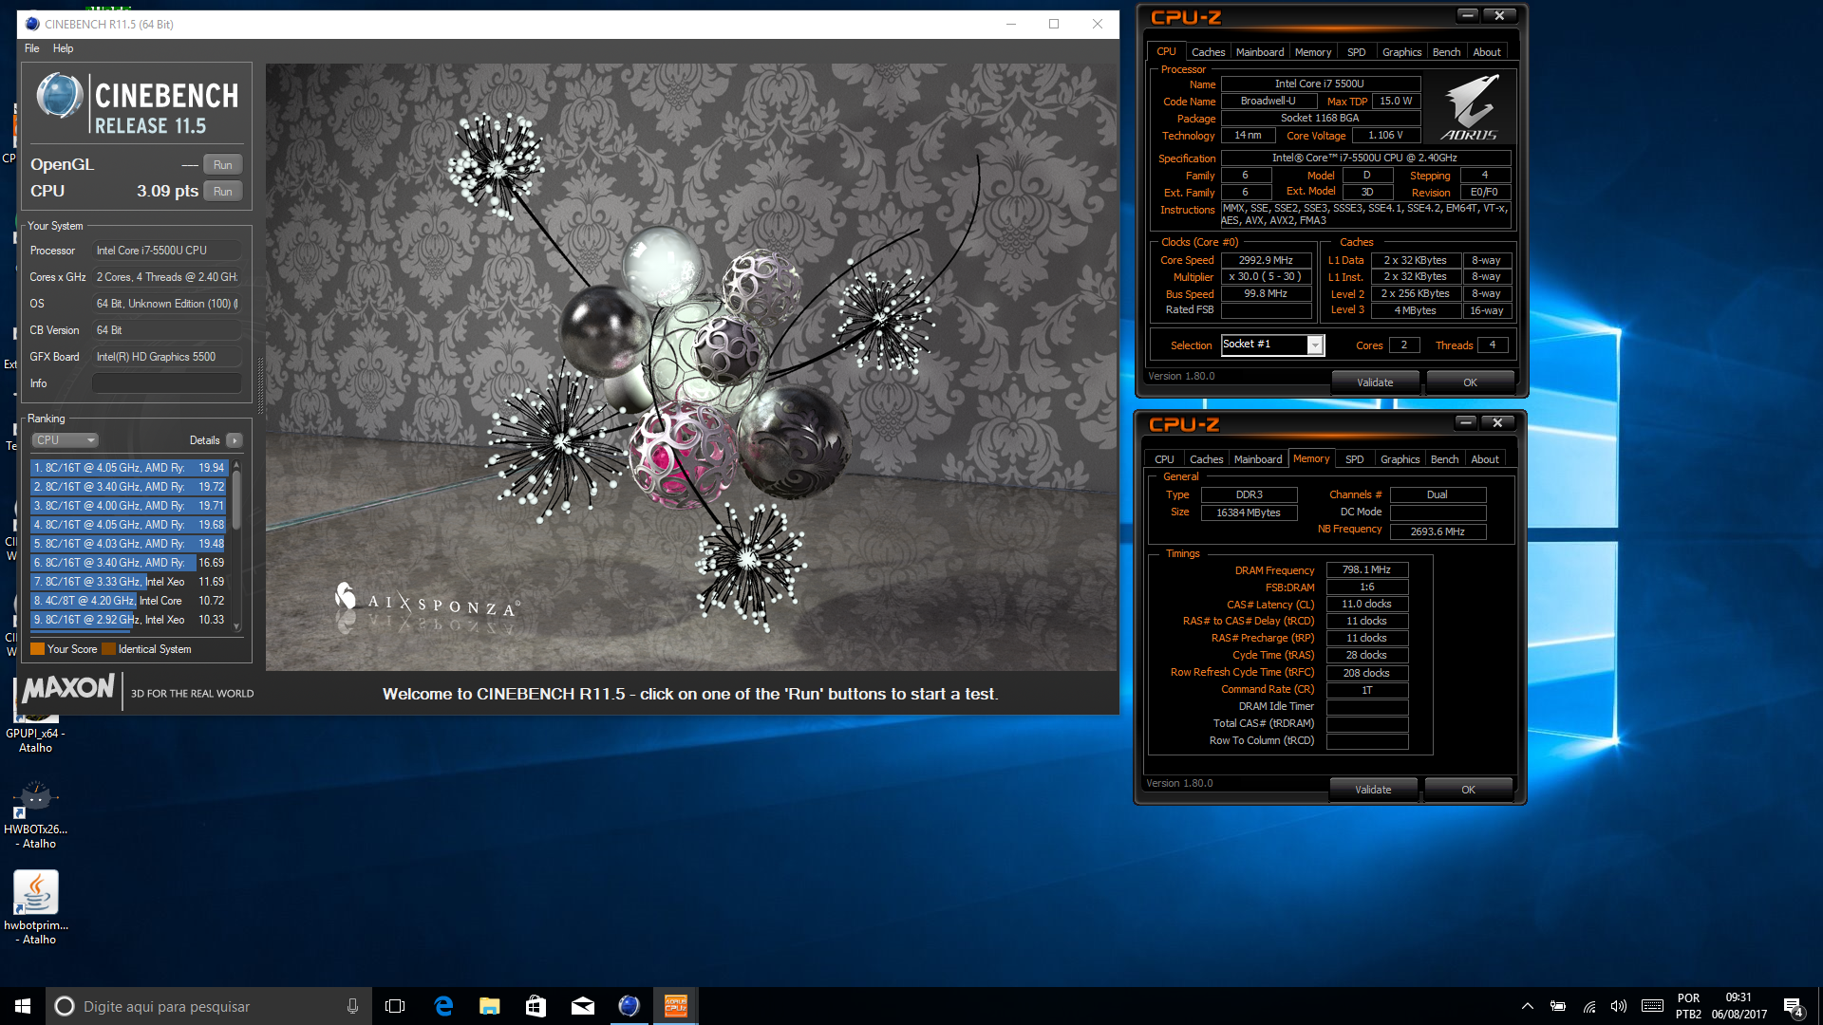Image resolution: width=1823 pixels, height=1025 pixels.
Task: Click Validate in top CPU-Z window
Action: click(x=1375, y=382)
